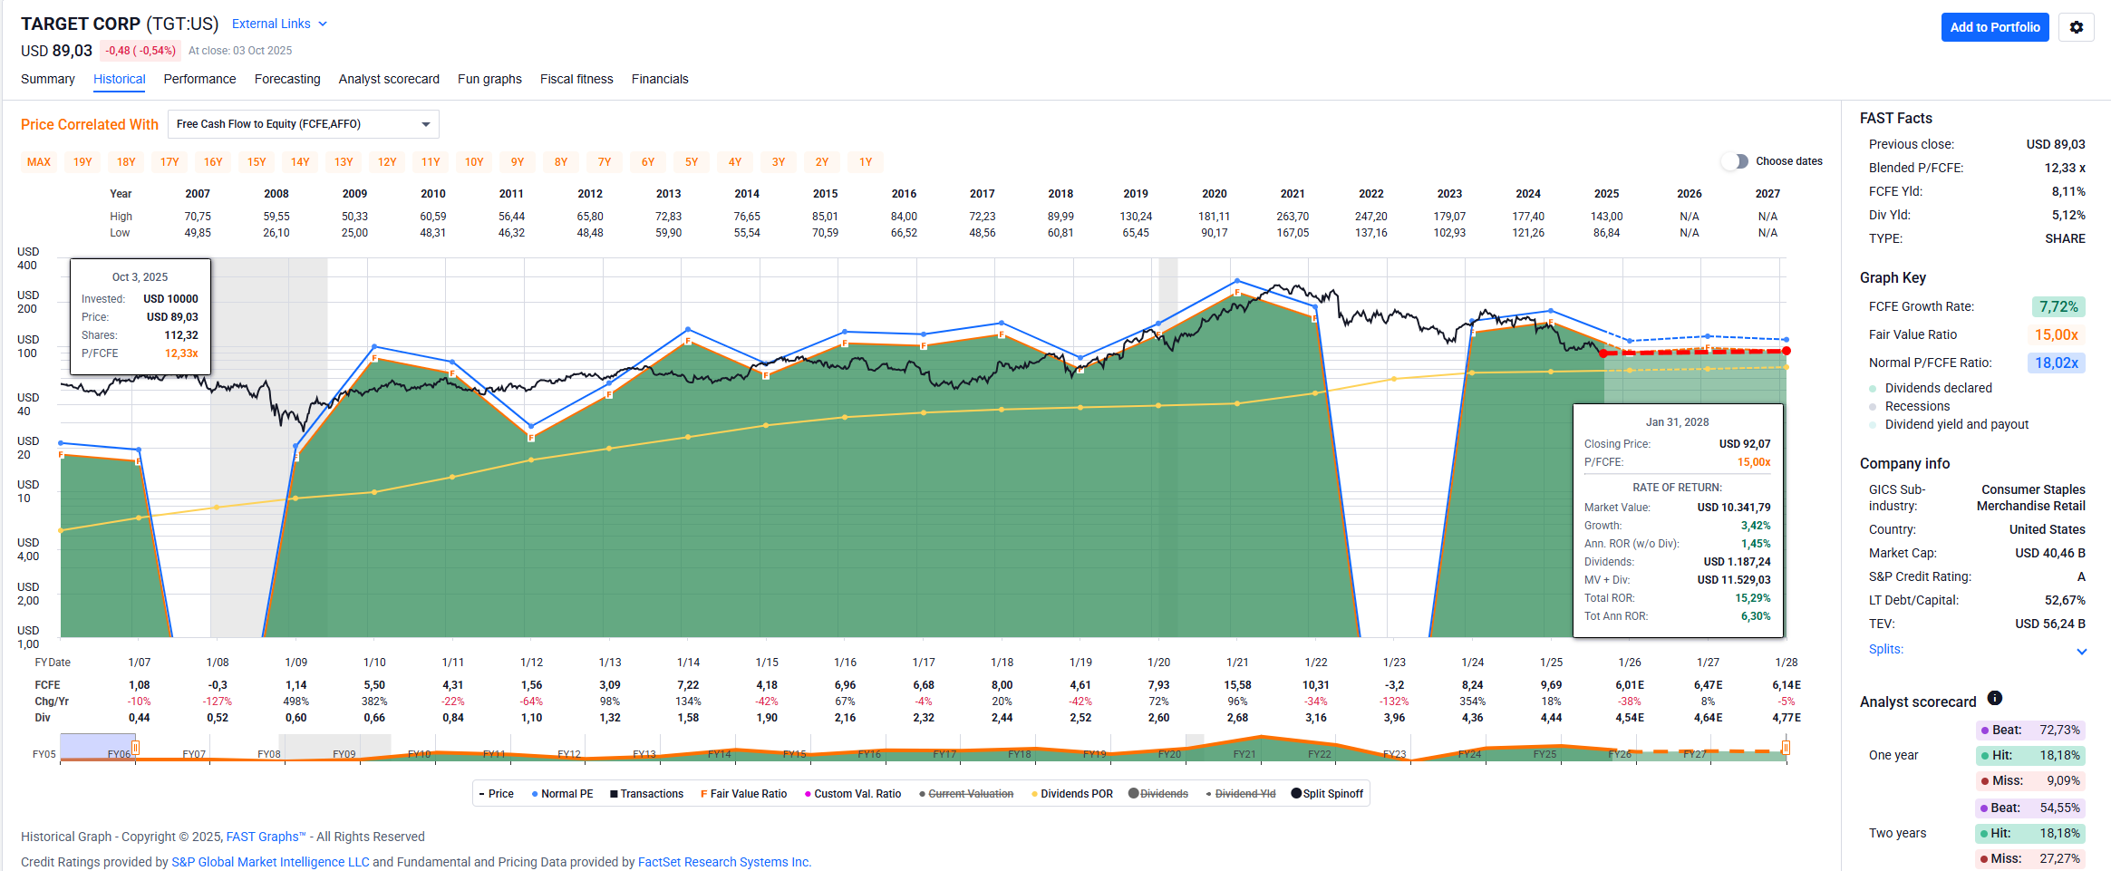Click the Custom Val. Ratio legend dot
Image resolution: width=2111 pixels, height=871 pixels.
coord(808,794)
